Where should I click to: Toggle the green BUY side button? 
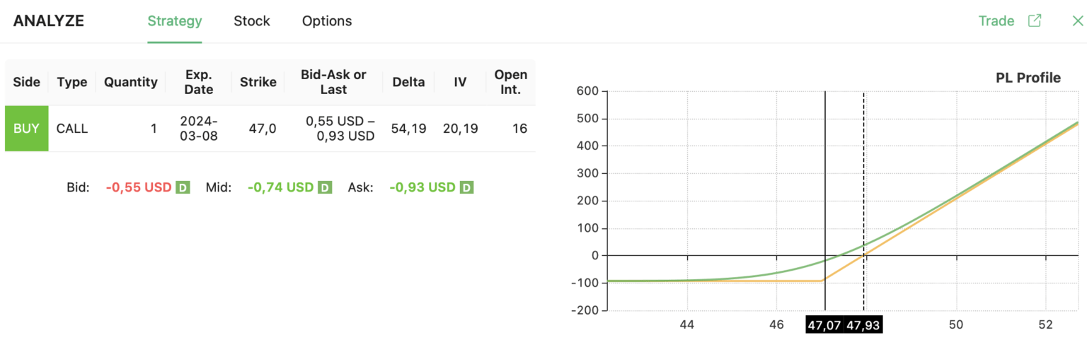[26, 129]
